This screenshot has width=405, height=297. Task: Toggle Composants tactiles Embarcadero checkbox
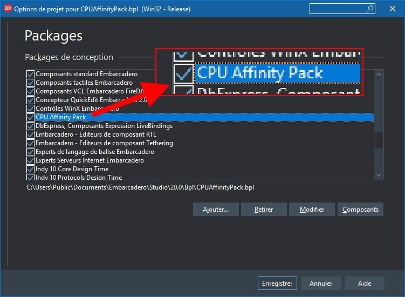(31, 83)
